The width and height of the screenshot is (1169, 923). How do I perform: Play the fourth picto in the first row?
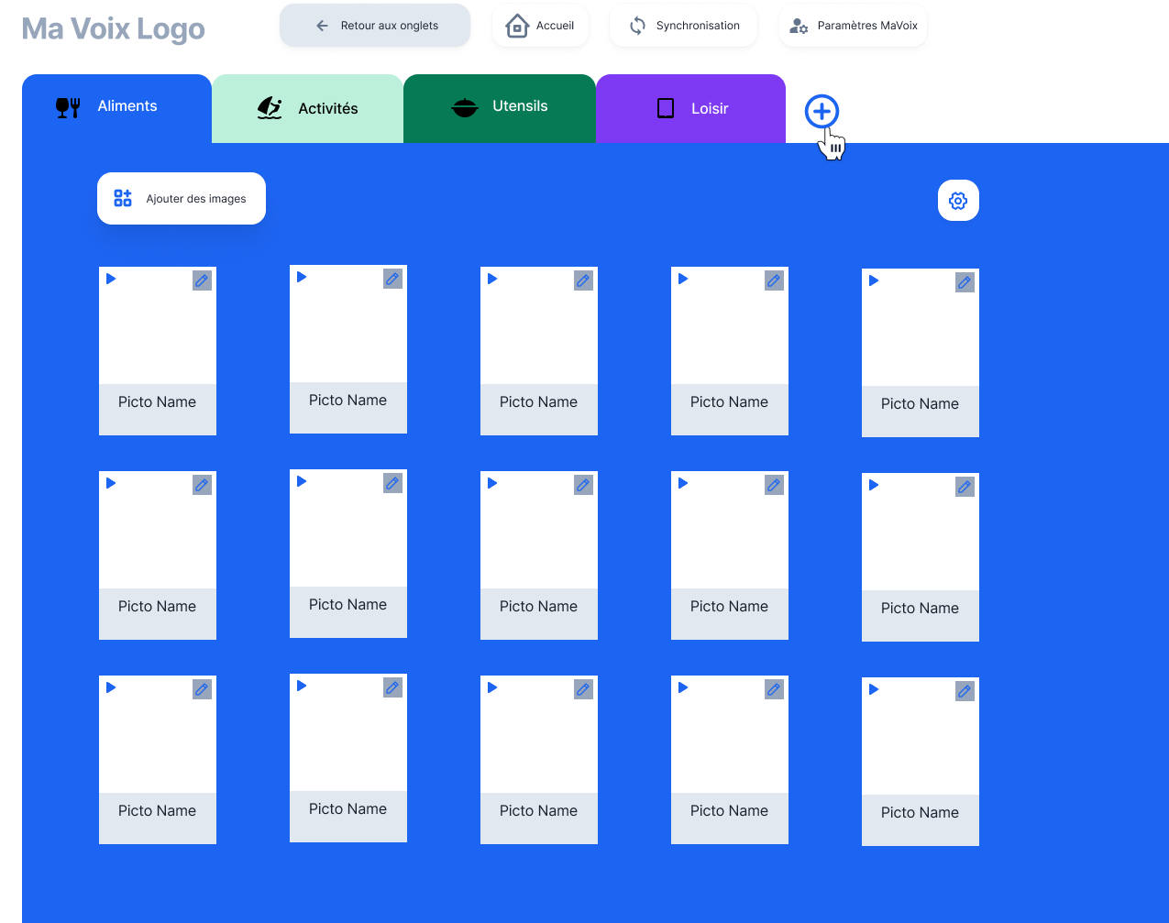pyautogui.click(x=683, y=279)
